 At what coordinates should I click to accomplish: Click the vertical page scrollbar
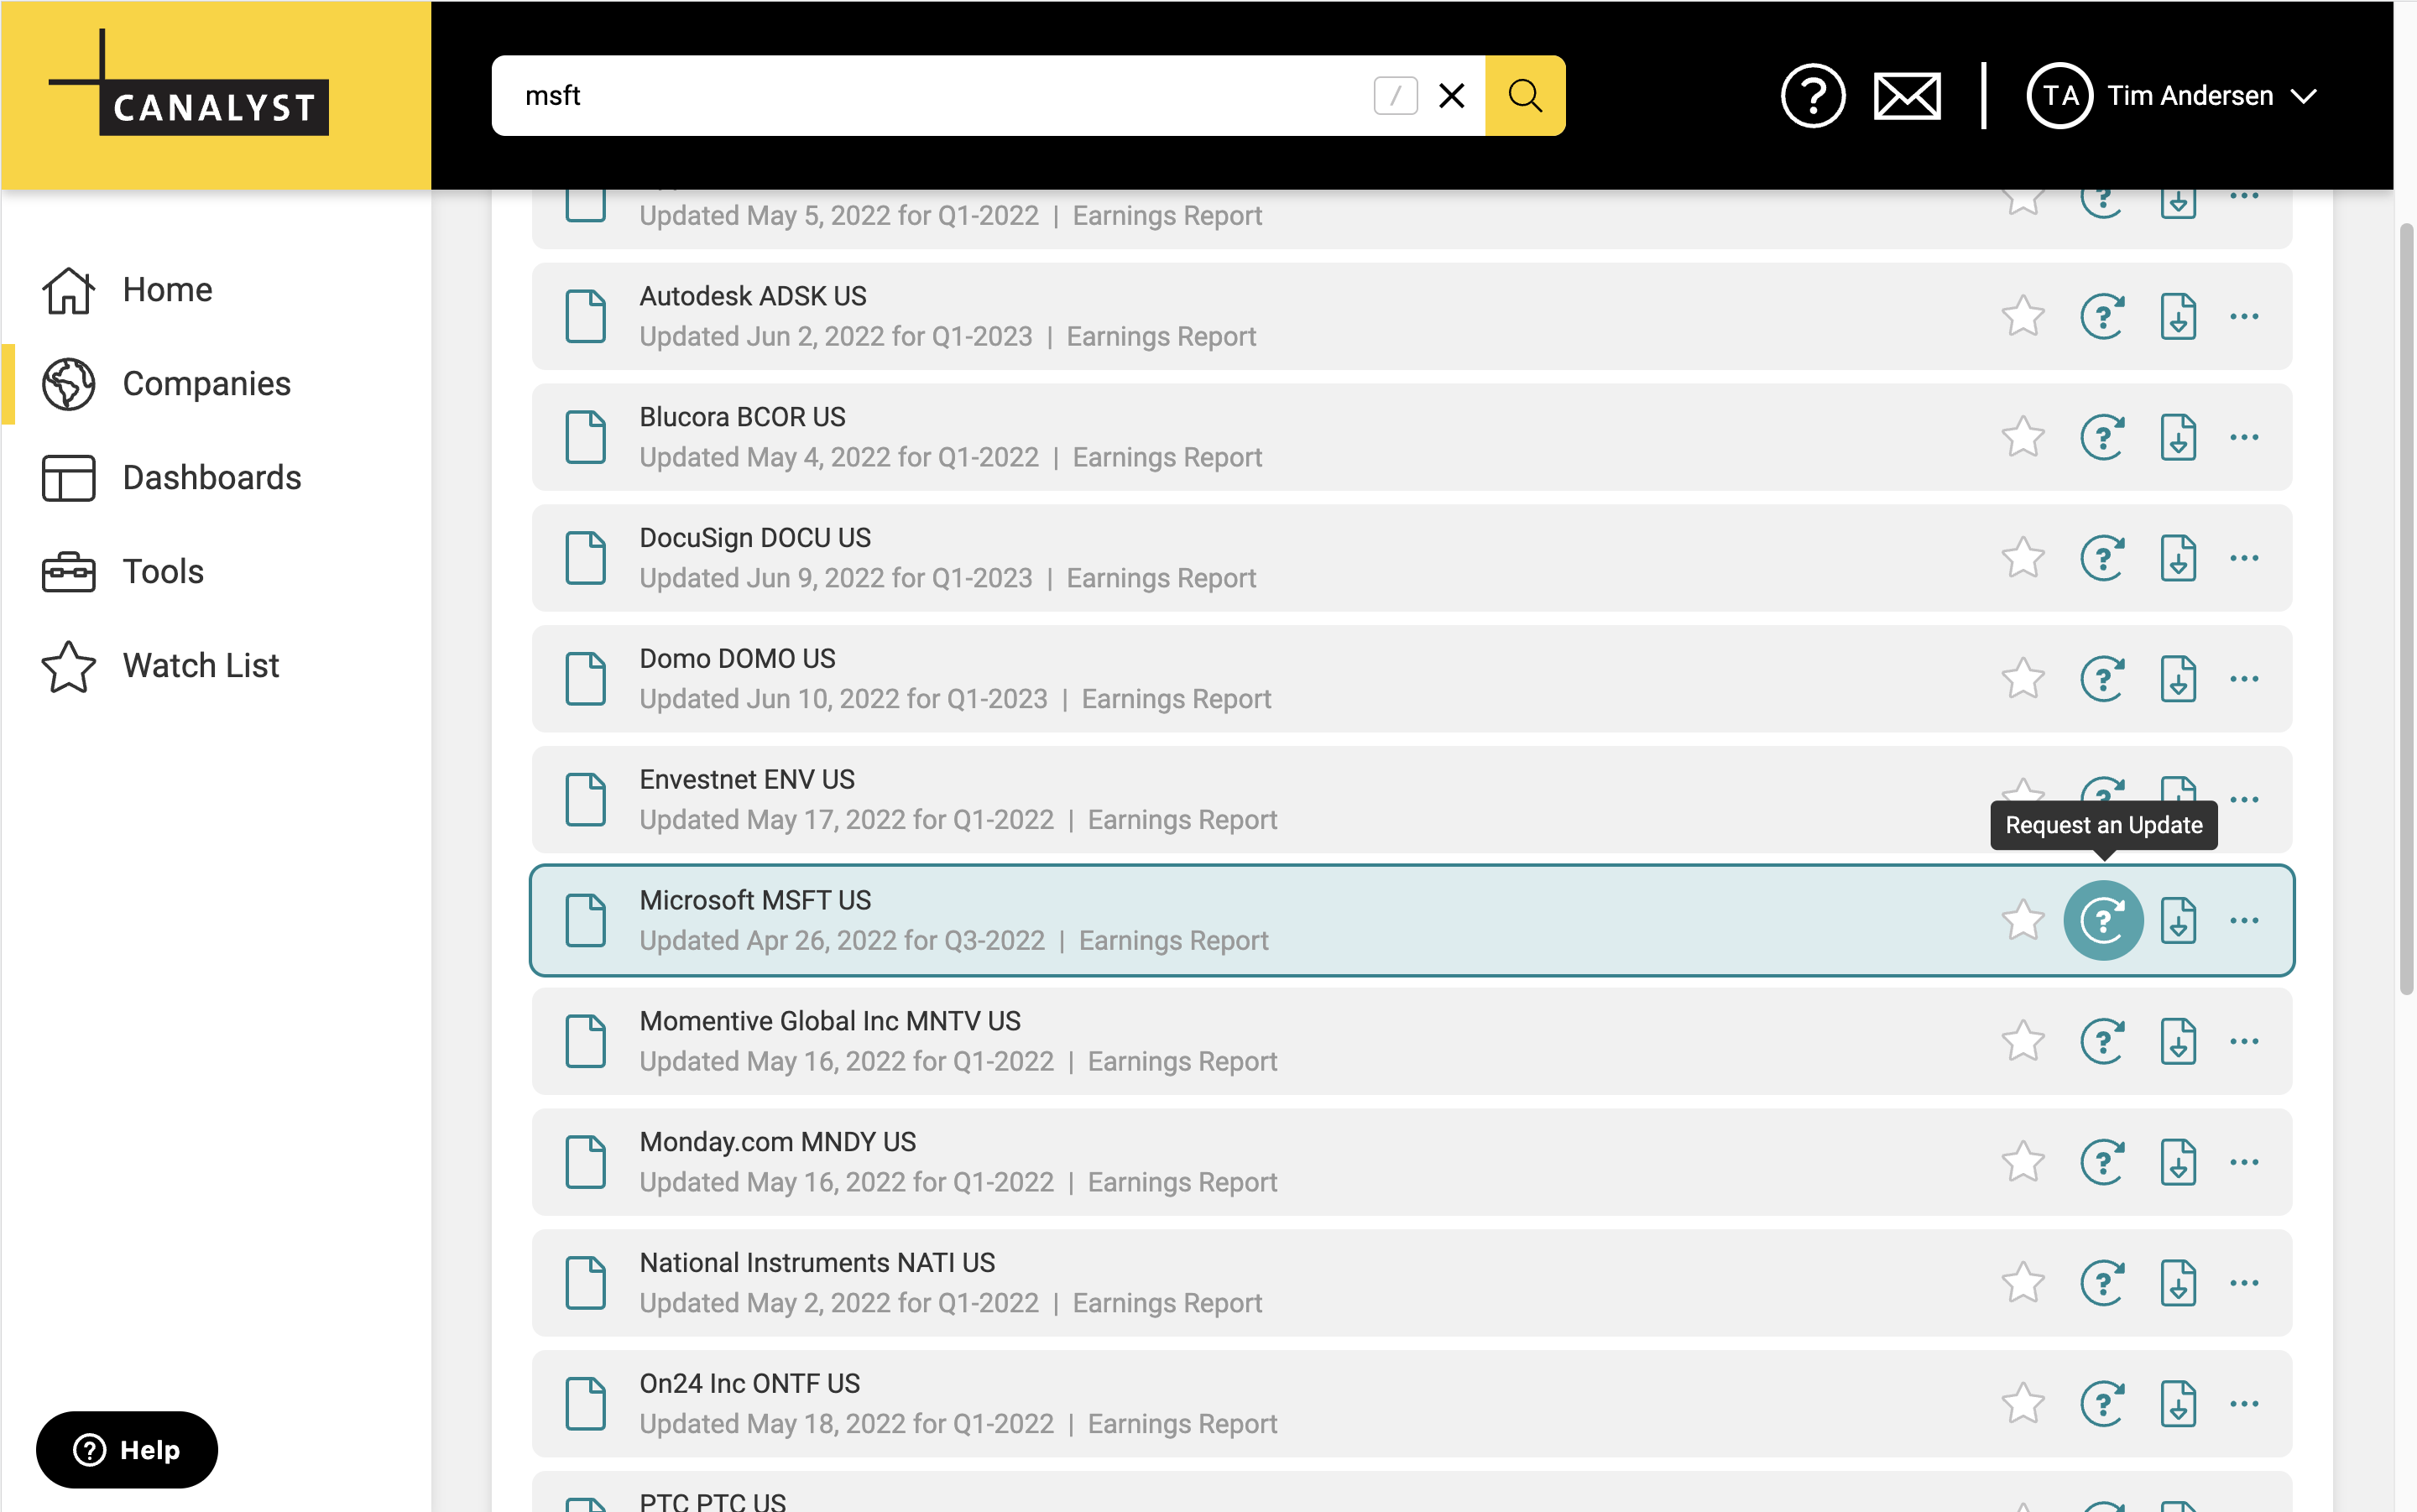[2405, 610]
